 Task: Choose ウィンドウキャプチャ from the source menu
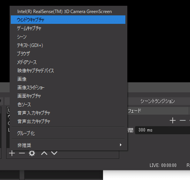click(68, 20)
